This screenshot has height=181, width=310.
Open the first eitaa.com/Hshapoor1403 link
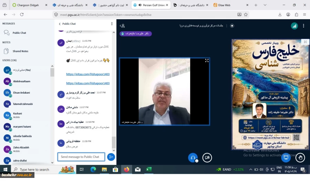click(x=88, y=74)
